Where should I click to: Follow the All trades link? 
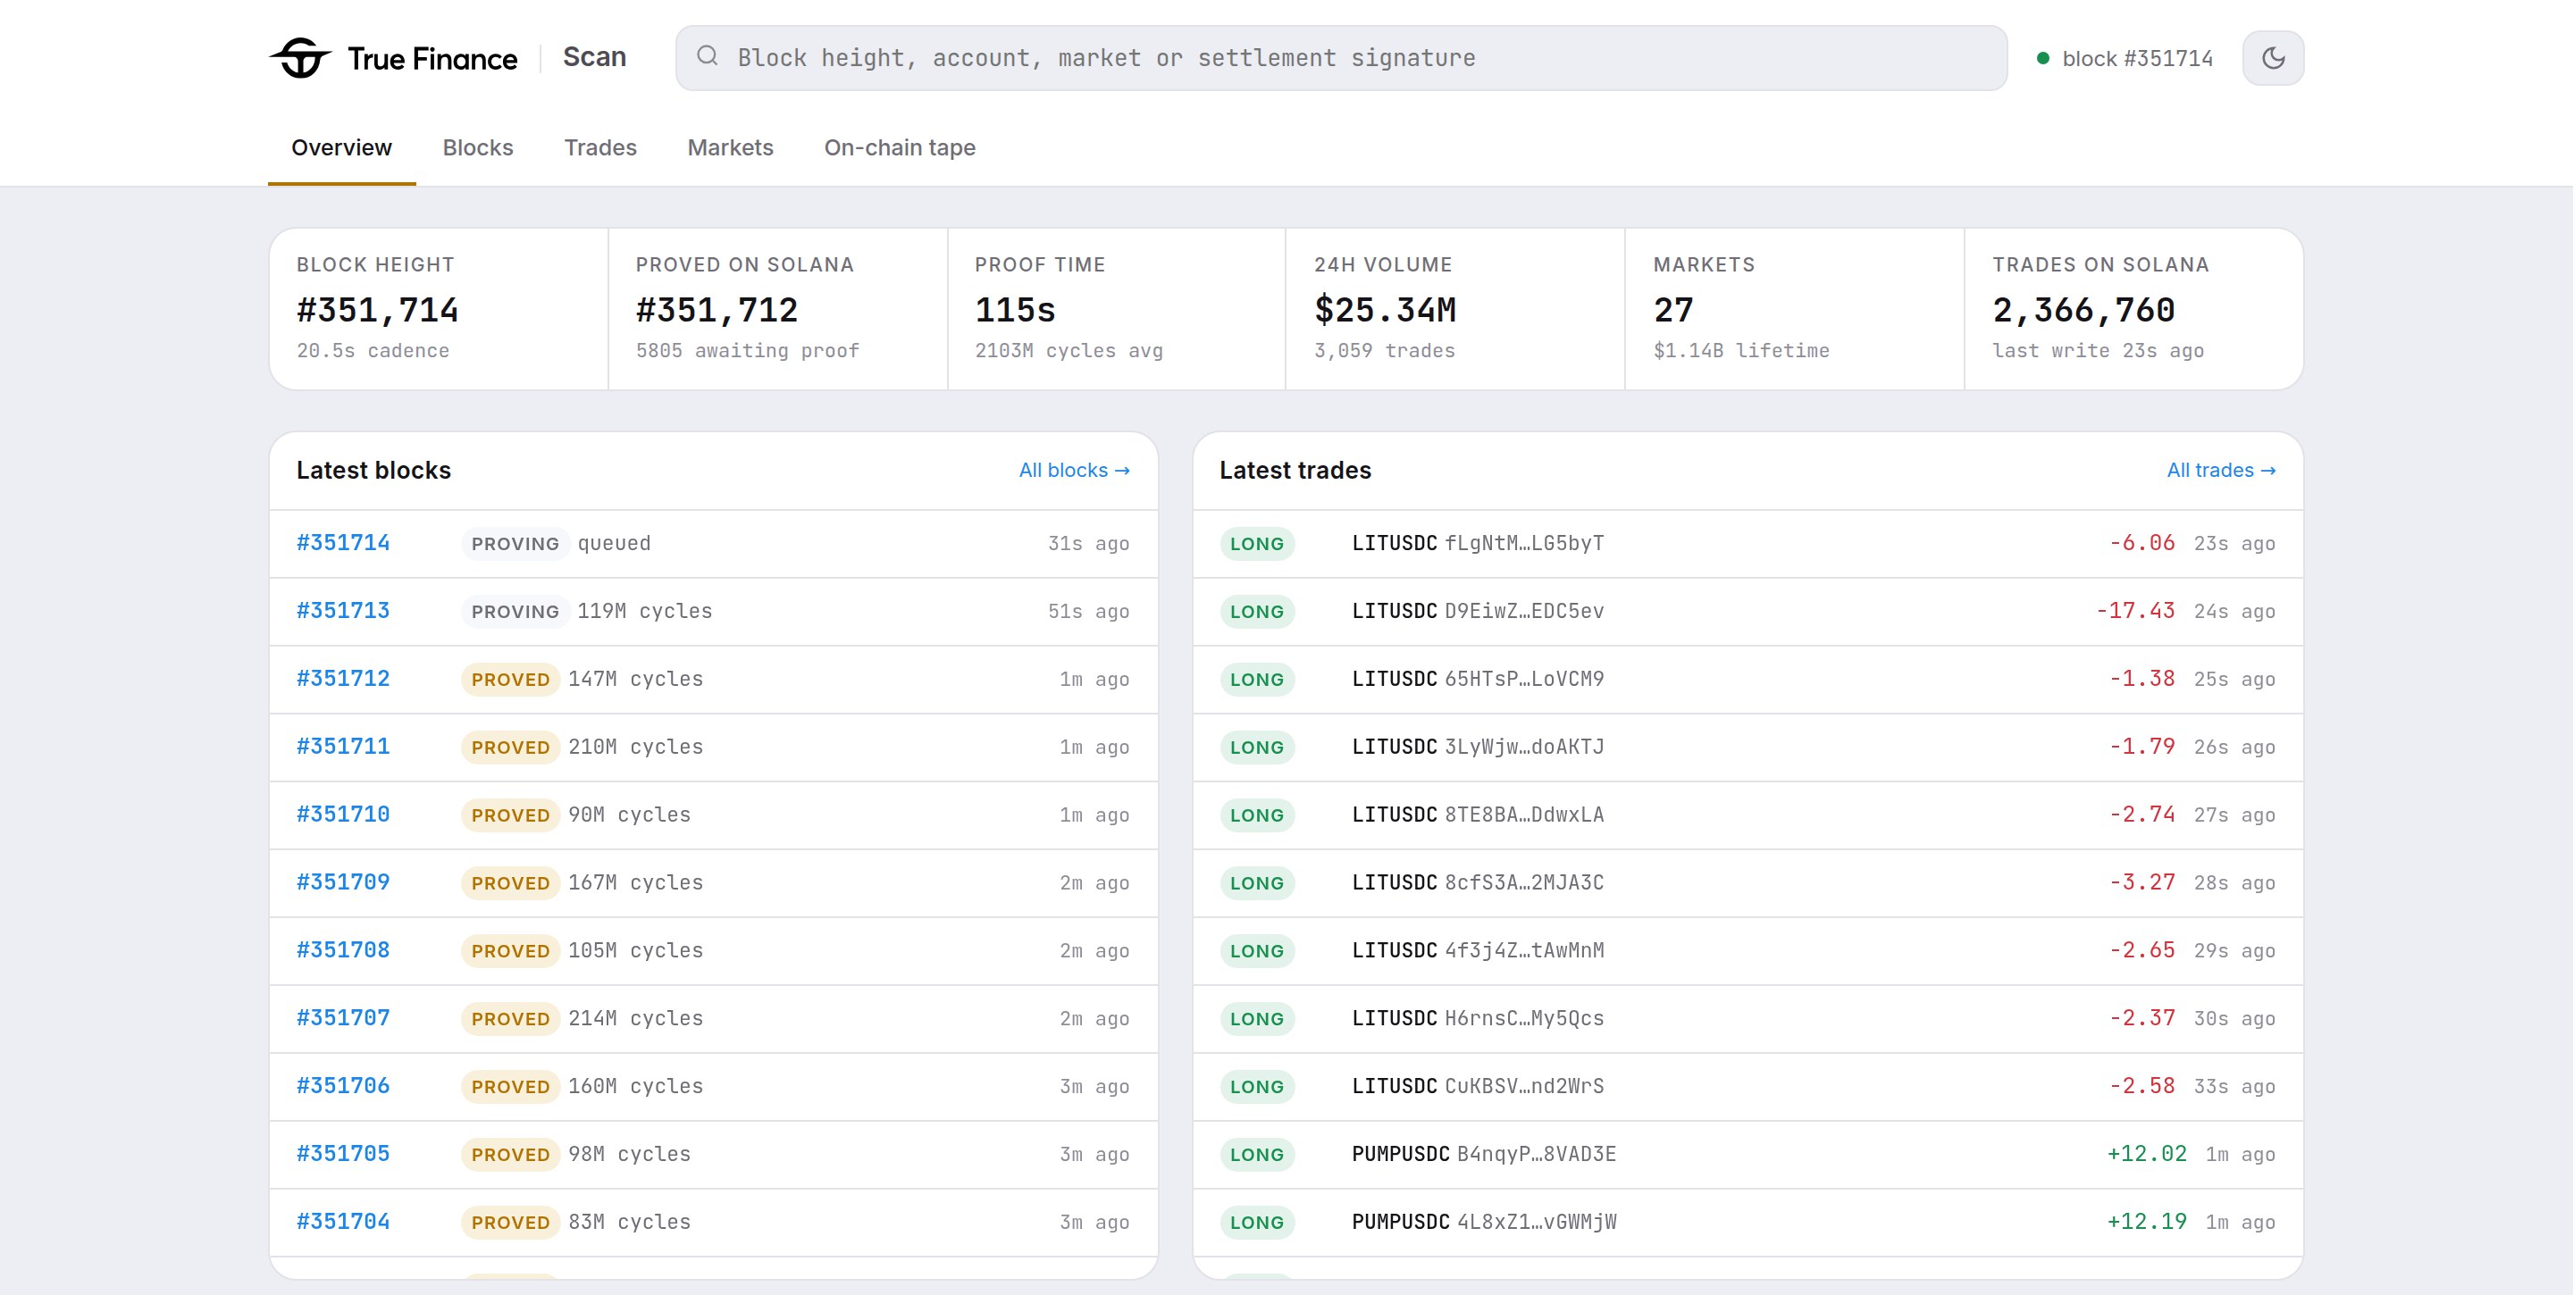click(x=2220, y=471)
